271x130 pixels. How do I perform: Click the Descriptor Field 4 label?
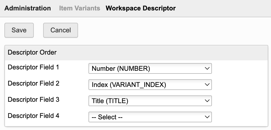[34, 116]
